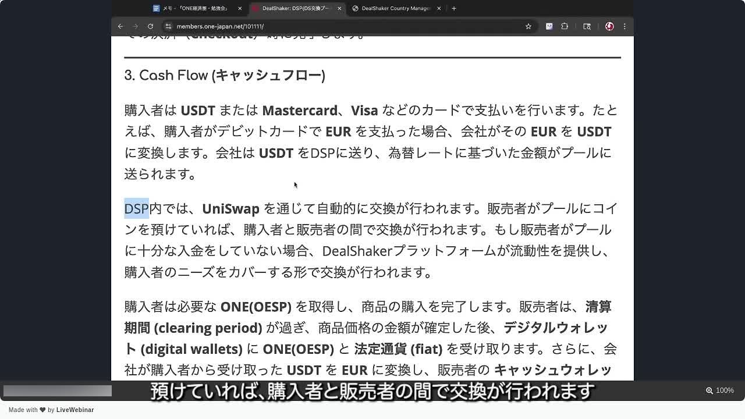Select the DealShaker: DSP tab
Screen dimensions: 745x419
pyautogui.click(x=297, y=9)
